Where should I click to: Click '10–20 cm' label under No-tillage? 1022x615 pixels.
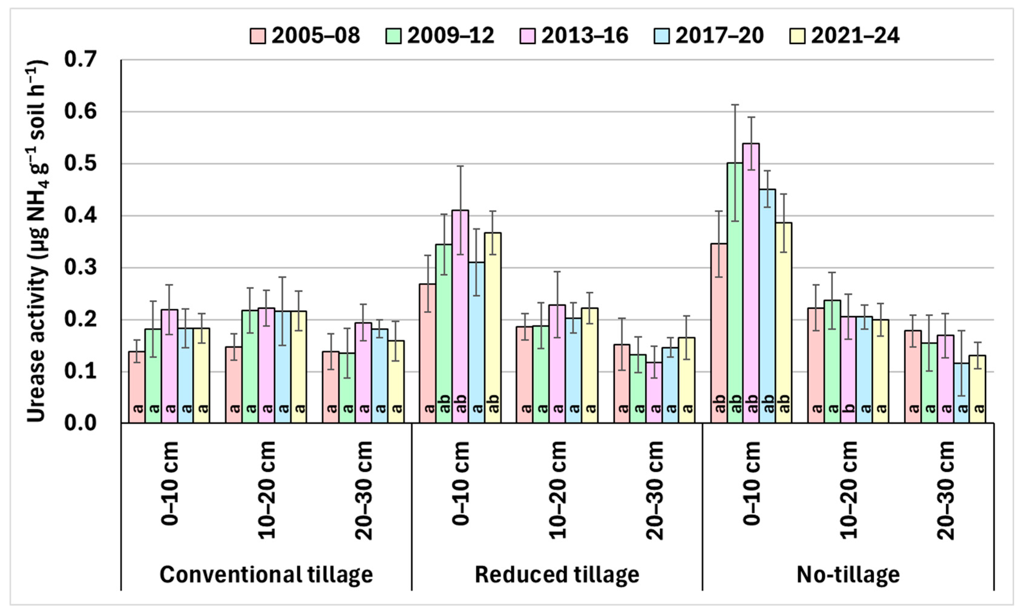click(x=849, y=490)
